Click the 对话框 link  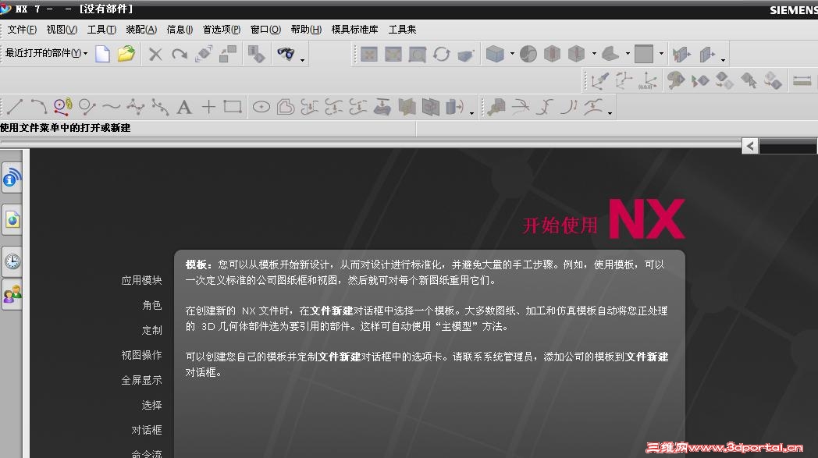(147, 431)
